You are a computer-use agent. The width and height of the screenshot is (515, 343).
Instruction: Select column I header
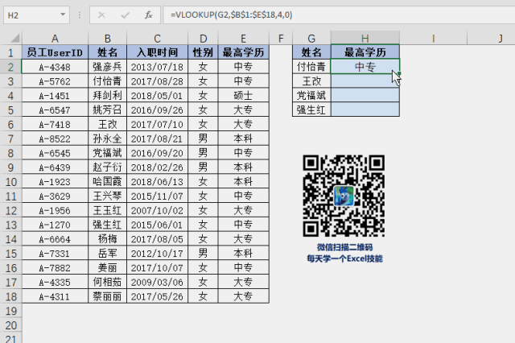[x=433, y=39]
